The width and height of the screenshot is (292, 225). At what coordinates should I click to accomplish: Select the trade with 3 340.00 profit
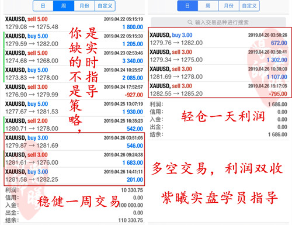(74, 57)
